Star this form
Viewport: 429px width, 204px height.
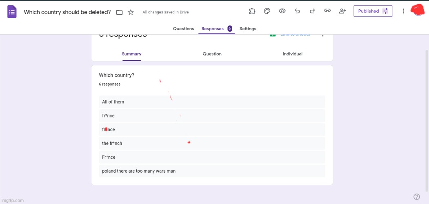pos(131,12)
